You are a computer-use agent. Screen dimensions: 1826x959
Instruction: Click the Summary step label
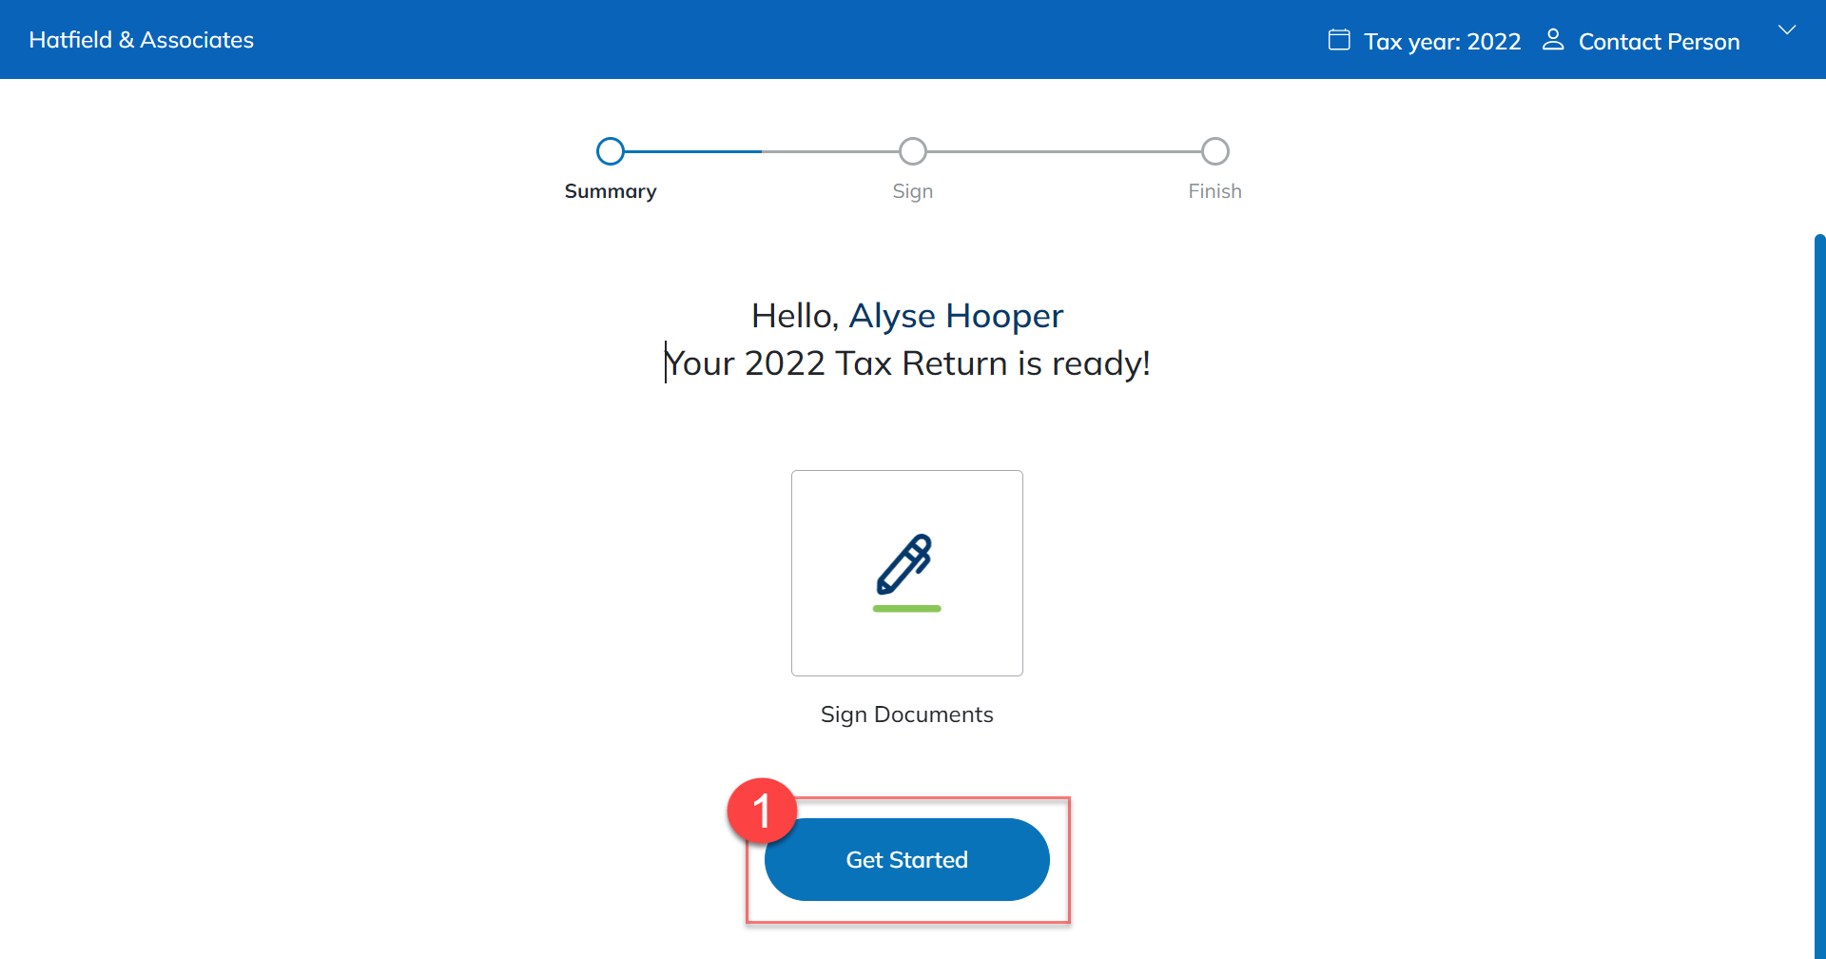point(611,191)
